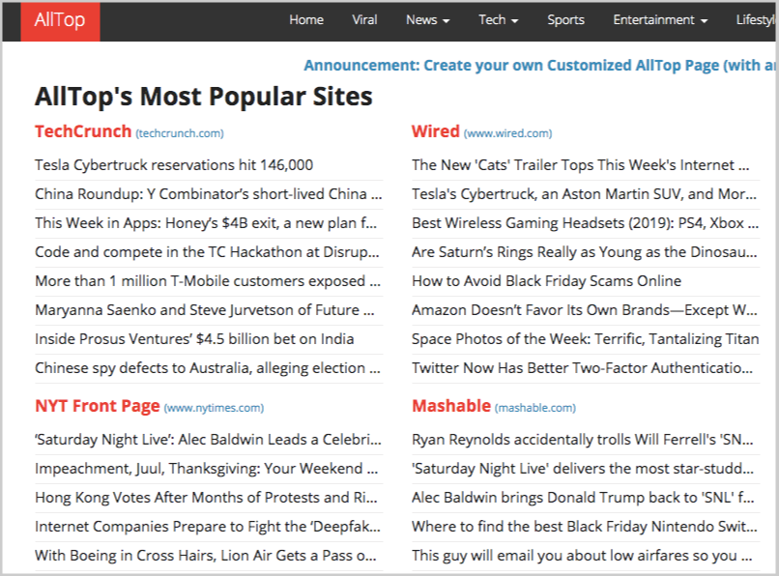Open 'Are Saturn's Rings Really as Young' story
This screenshot has height=576, width=779.
pos(584,252)
